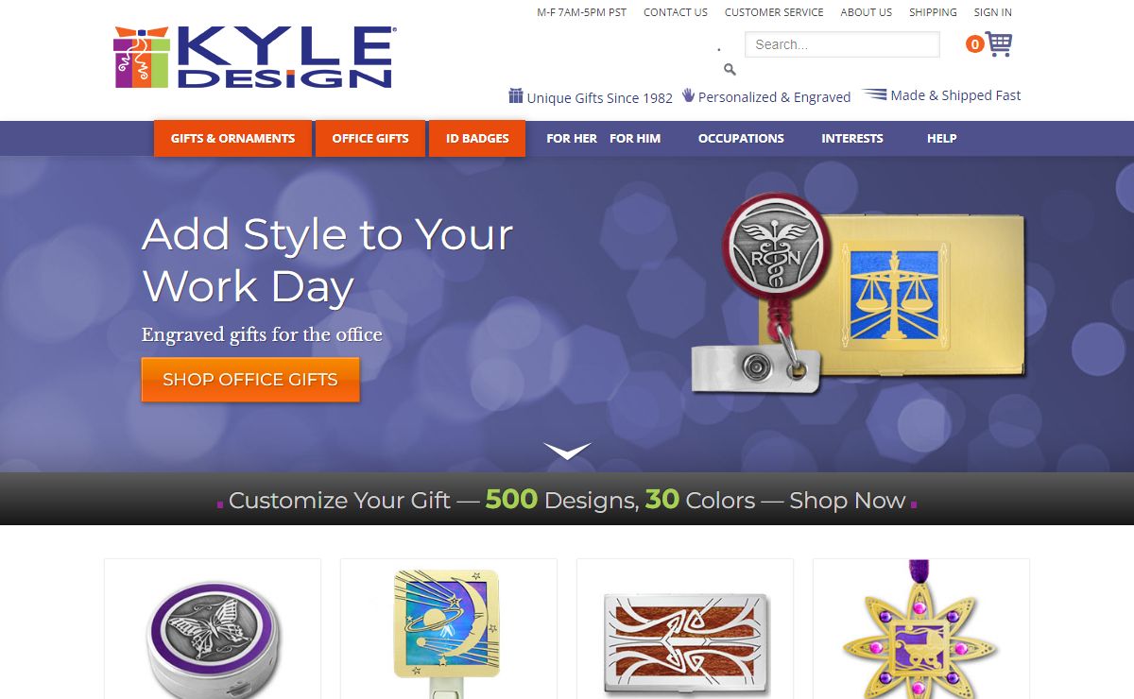Click the hand icon beside Personalized & Engraved
The image size is (1134, 699).
tap(688, 95)
